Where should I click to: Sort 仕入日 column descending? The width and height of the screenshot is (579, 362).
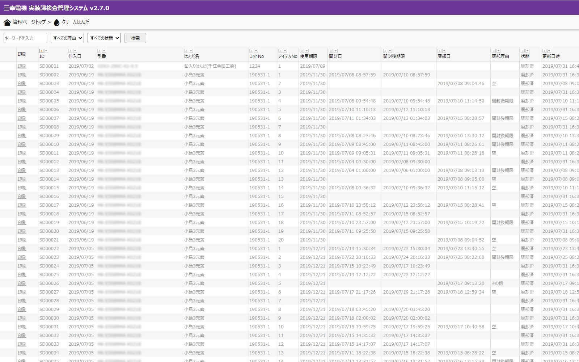coord(75,51)
